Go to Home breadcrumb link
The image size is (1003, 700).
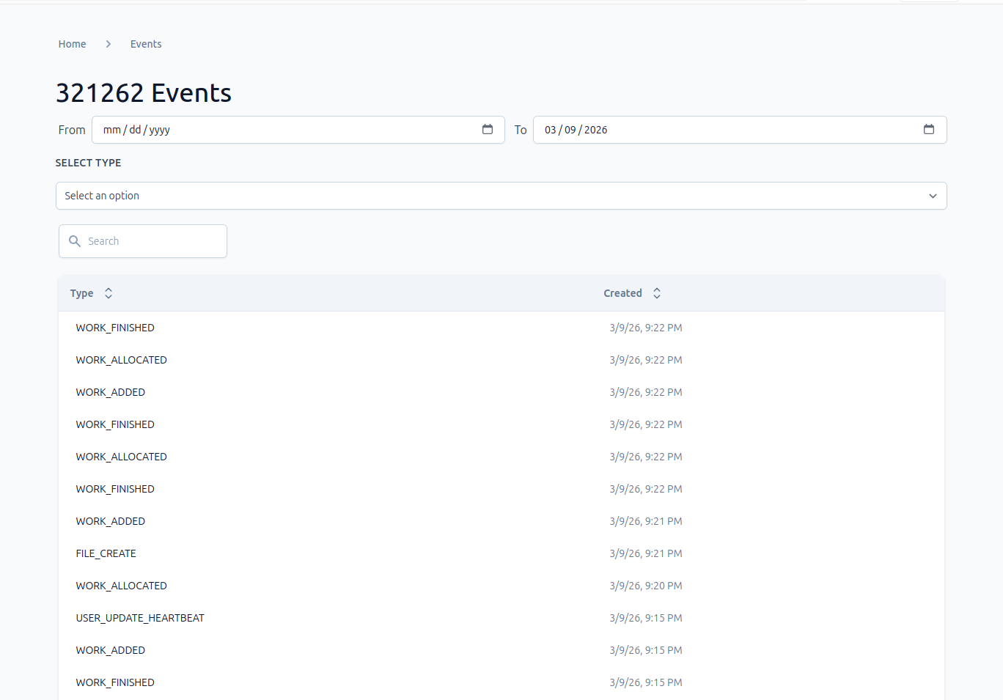pos(72,44)
